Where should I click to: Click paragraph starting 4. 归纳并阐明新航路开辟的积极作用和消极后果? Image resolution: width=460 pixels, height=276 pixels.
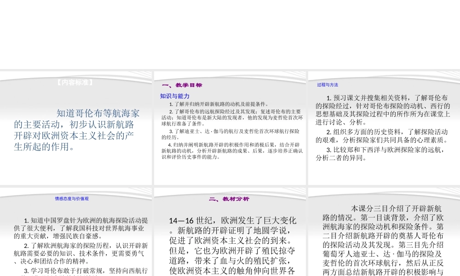coord(232,151)
